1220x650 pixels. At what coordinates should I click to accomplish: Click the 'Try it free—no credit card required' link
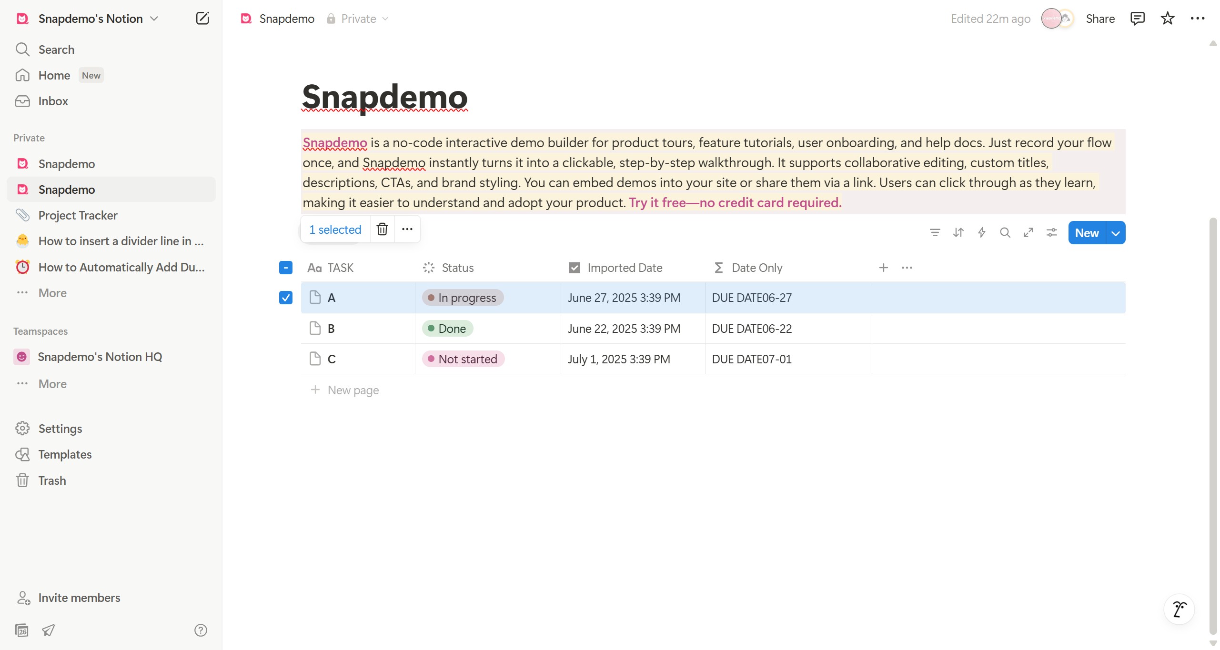(x=735, y=202)
